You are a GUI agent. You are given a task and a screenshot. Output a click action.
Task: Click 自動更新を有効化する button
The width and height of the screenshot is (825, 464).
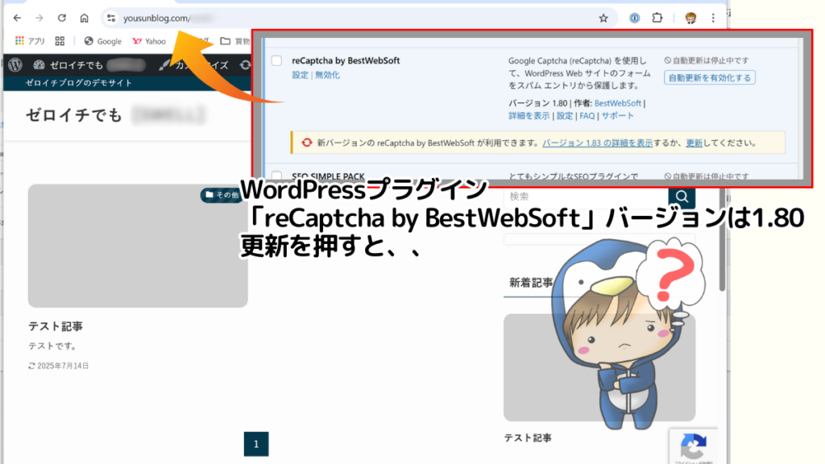(709, 78)
